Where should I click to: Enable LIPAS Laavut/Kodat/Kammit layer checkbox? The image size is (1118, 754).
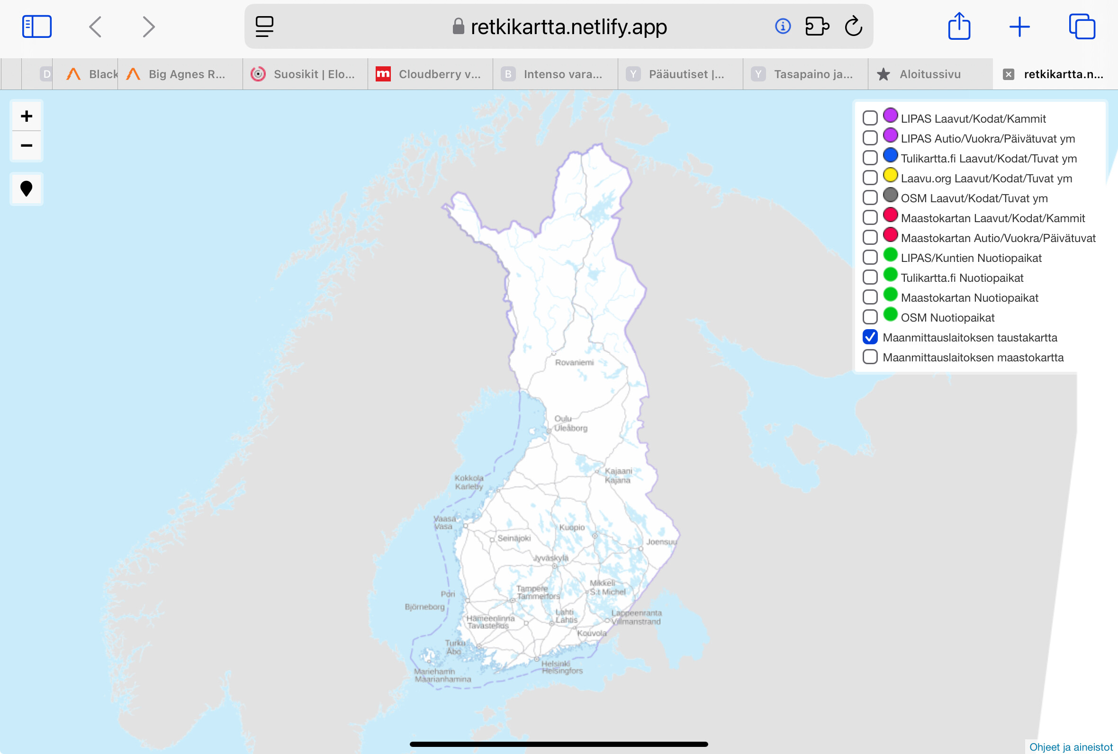pyautogui.click(x=870, y=118)
